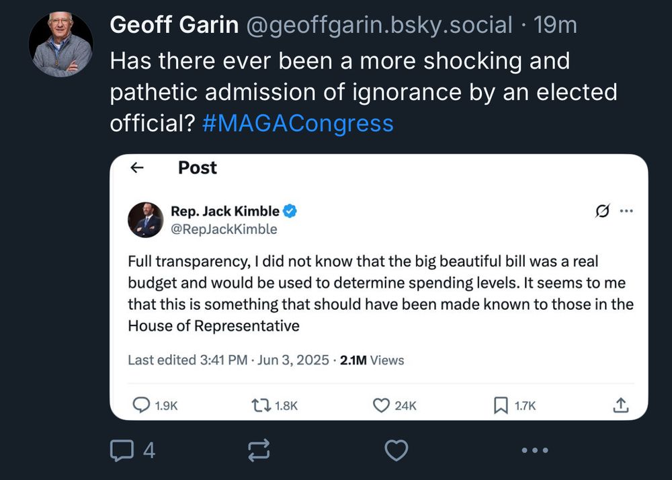The height and width of the screenshot is (480, 672).
Task: Click the Grok slash-circle icon
Action: pyautogui.click(x=603, y=211)
